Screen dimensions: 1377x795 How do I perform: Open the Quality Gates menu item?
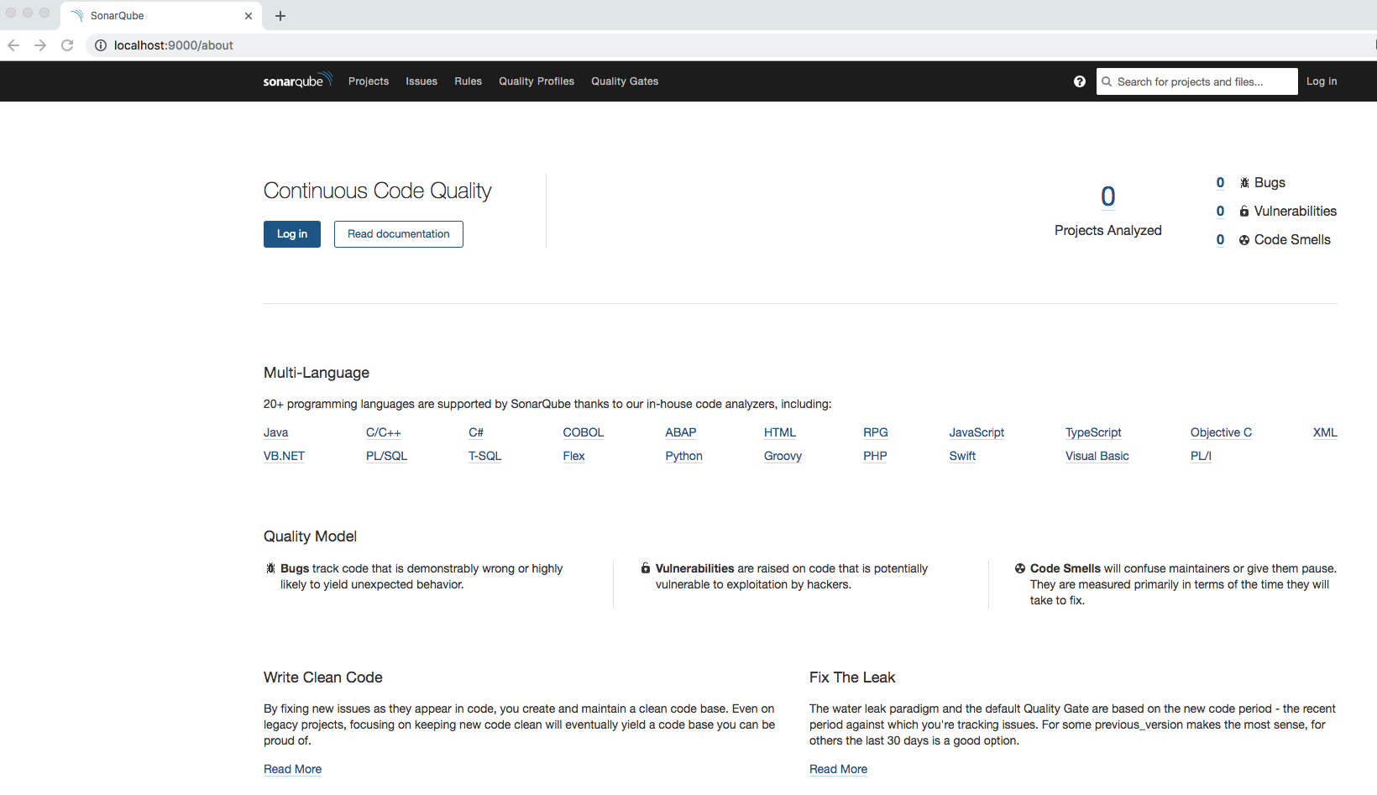(x=625, y=81)
